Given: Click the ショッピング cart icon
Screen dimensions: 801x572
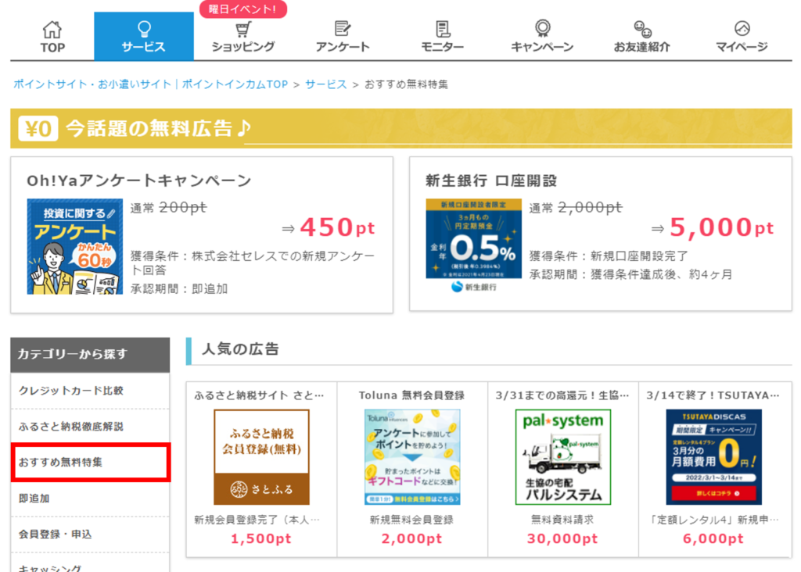Looking at the screenshot, I should click(x=243, y=29).
